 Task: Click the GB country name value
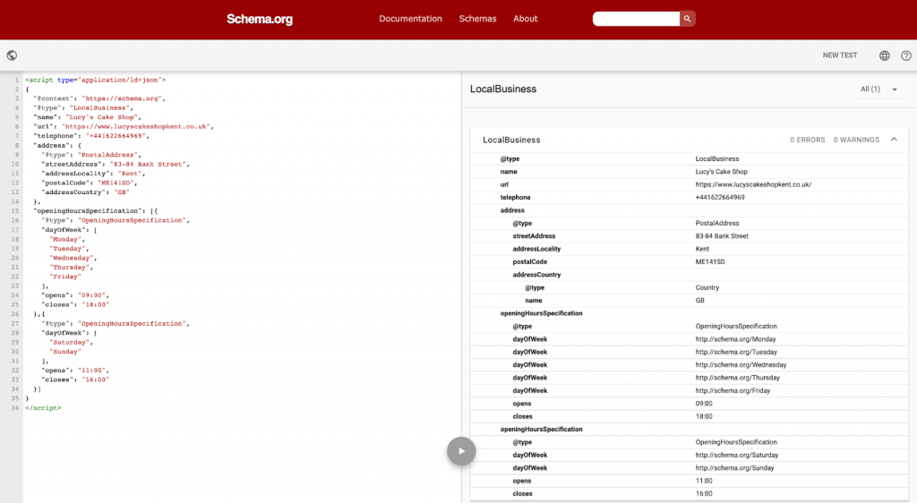click(700, 301)
